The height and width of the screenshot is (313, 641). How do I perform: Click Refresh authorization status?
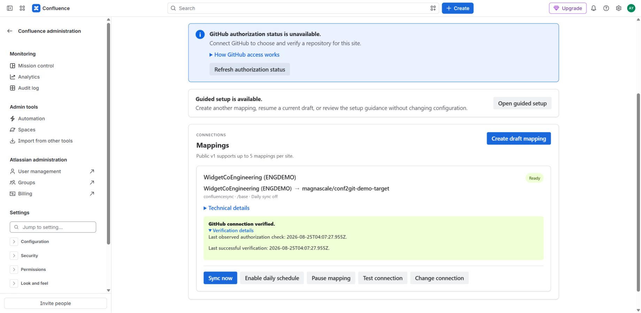pos(250,70)
